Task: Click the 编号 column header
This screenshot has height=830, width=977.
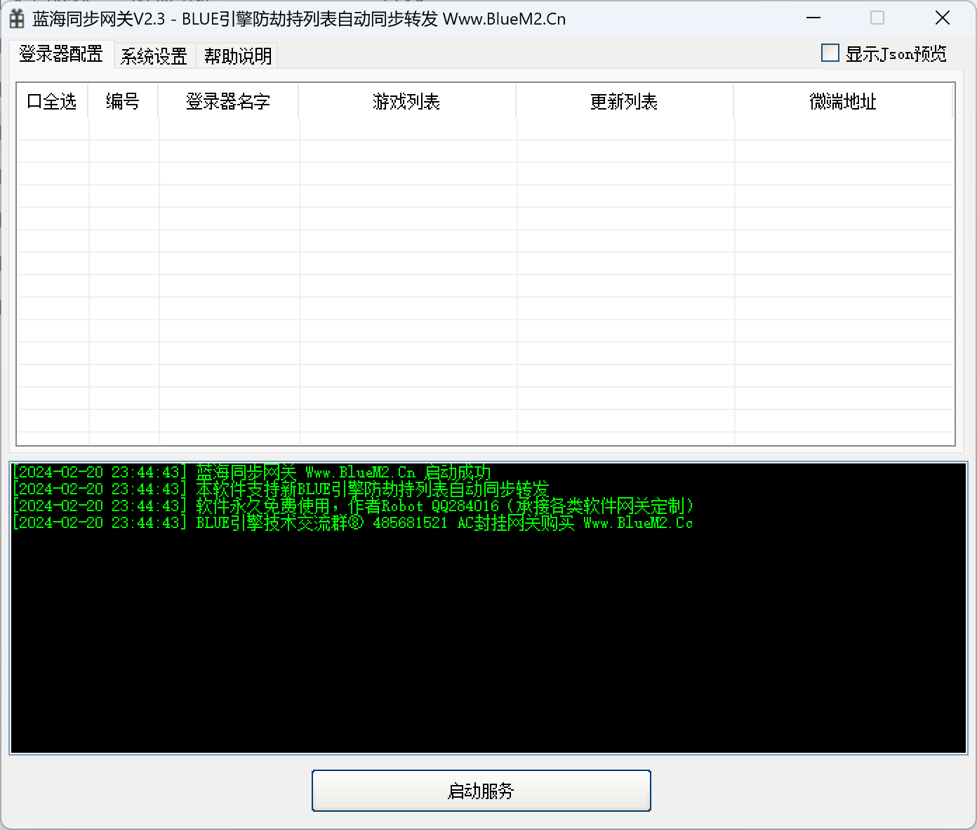Action: click(x=122, y=101)
